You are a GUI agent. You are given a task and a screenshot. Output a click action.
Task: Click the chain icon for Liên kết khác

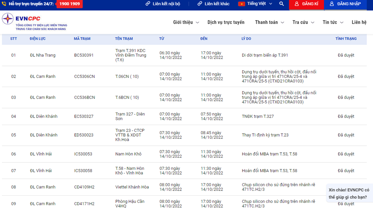[200, 4]
